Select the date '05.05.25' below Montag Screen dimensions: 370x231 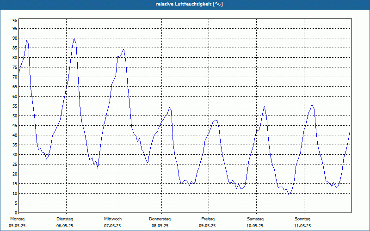[x=17, y=226]
